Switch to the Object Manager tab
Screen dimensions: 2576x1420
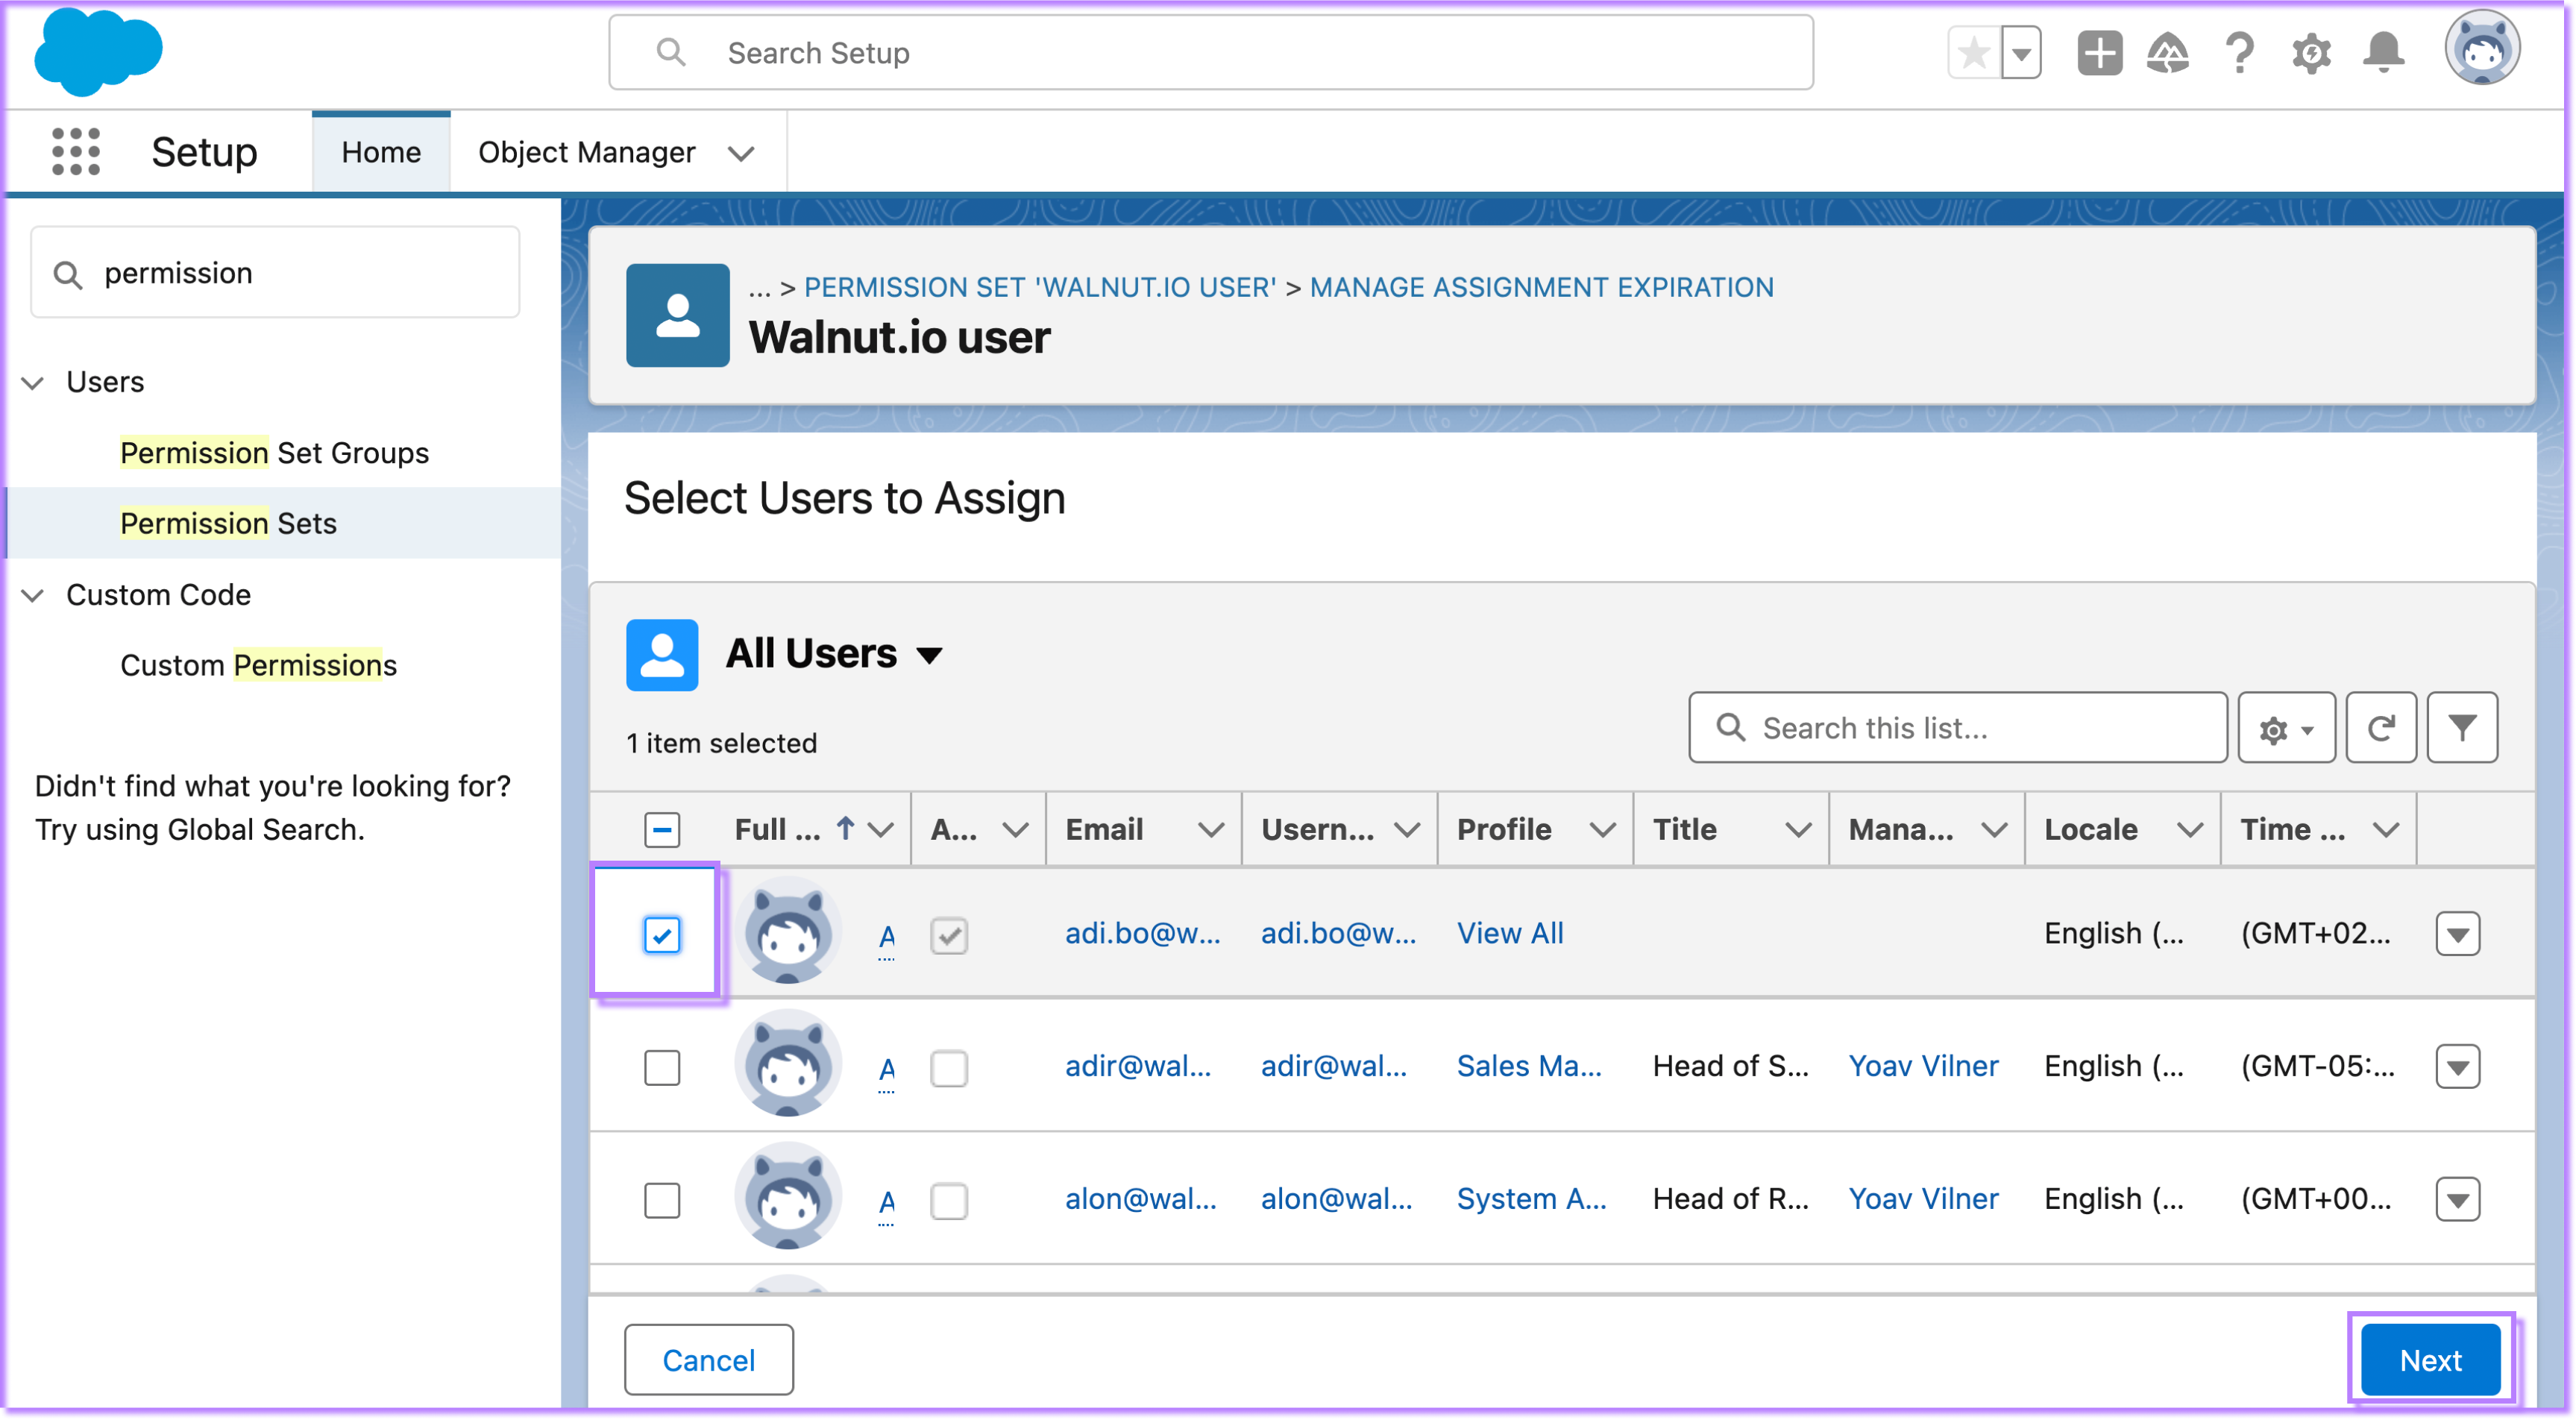click(586, 152)
